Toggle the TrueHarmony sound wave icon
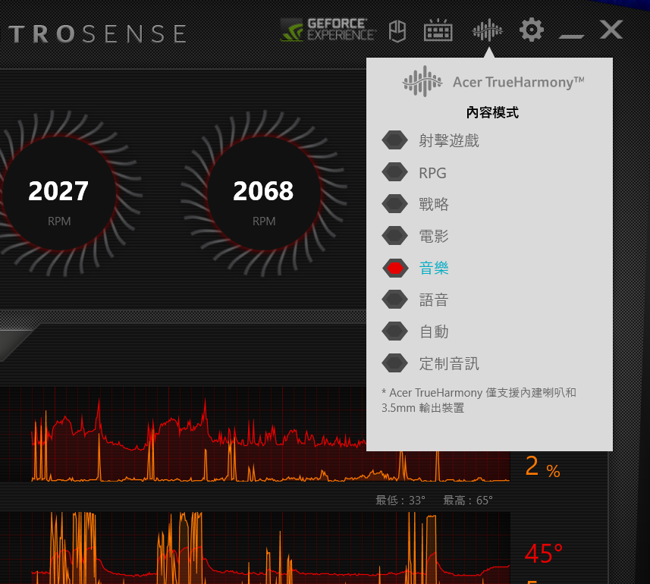 [x=488, y=30]
